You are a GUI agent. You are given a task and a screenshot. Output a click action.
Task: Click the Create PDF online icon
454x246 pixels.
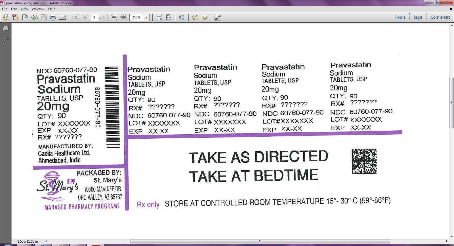16,17
